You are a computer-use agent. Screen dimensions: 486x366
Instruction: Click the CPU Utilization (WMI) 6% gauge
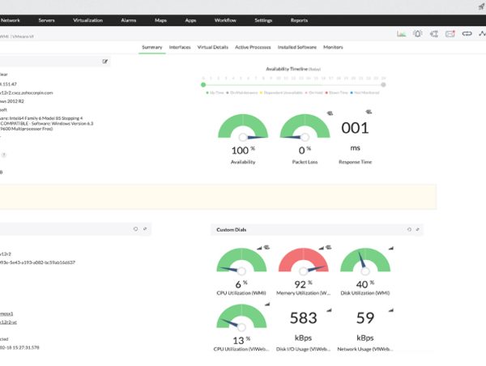pos(241,262)
